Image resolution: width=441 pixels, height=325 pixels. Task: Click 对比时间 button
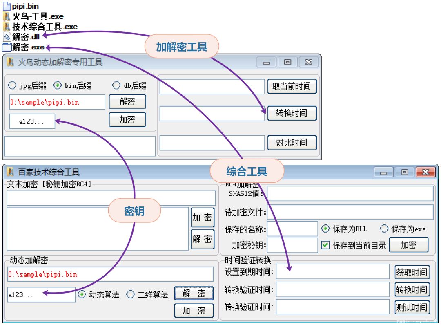[x=292, y=143]
